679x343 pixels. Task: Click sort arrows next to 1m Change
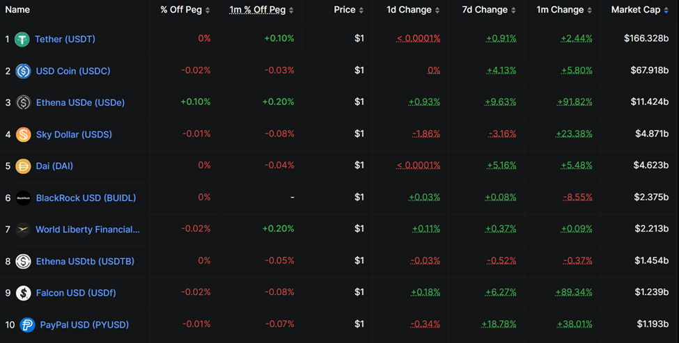tap(589, 10)
